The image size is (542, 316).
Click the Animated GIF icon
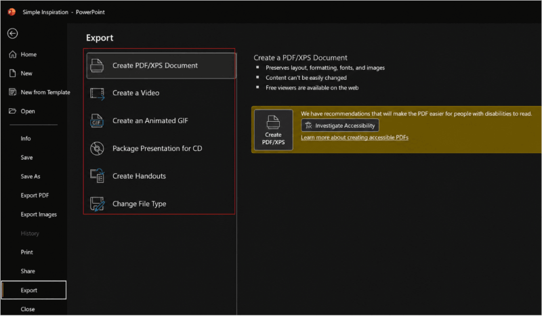[x=97, y=120]
